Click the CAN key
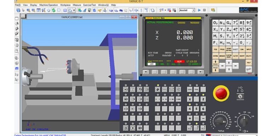This screenshot has height=136, width=272. pyautogui.click(x=242, y=50)
